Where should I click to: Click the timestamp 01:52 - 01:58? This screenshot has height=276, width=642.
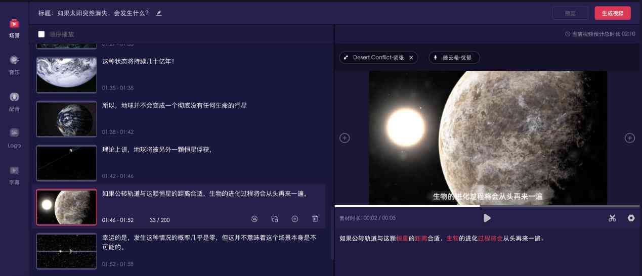[x=117, y=264]
